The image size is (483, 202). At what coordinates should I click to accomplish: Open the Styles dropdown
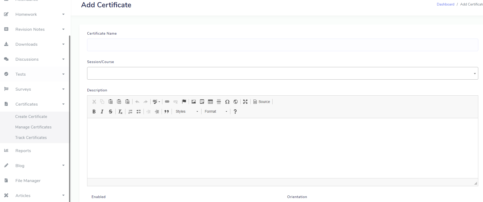187,112
